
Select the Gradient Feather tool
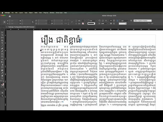click(x=2, y=68)
